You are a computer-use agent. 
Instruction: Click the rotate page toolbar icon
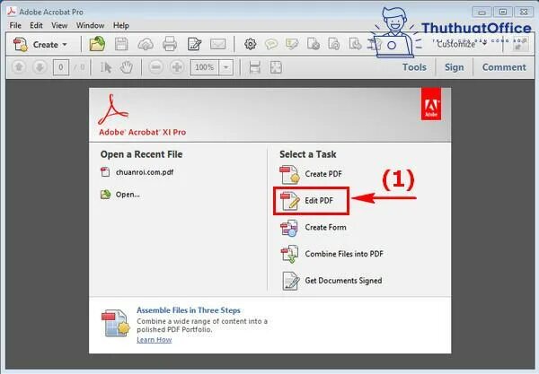tap(334, 44)
